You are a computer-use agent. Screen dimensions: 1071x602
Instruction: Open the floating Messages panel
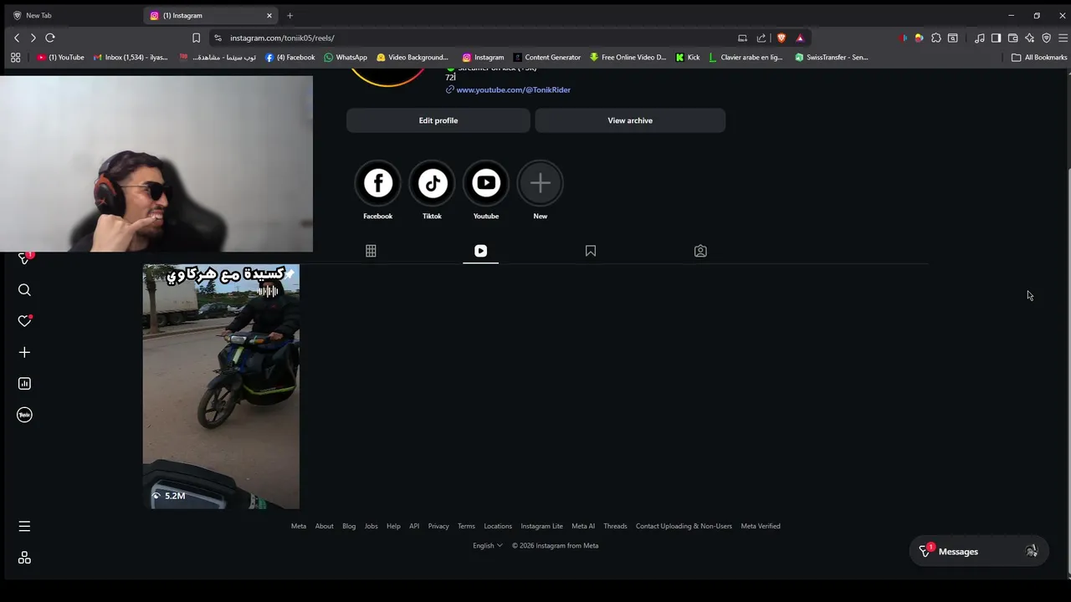click(978, 552)
